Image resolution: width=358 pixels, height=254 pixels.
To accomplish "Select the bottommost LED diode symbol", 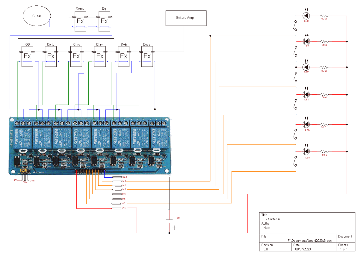I will [x=306, y=151].
